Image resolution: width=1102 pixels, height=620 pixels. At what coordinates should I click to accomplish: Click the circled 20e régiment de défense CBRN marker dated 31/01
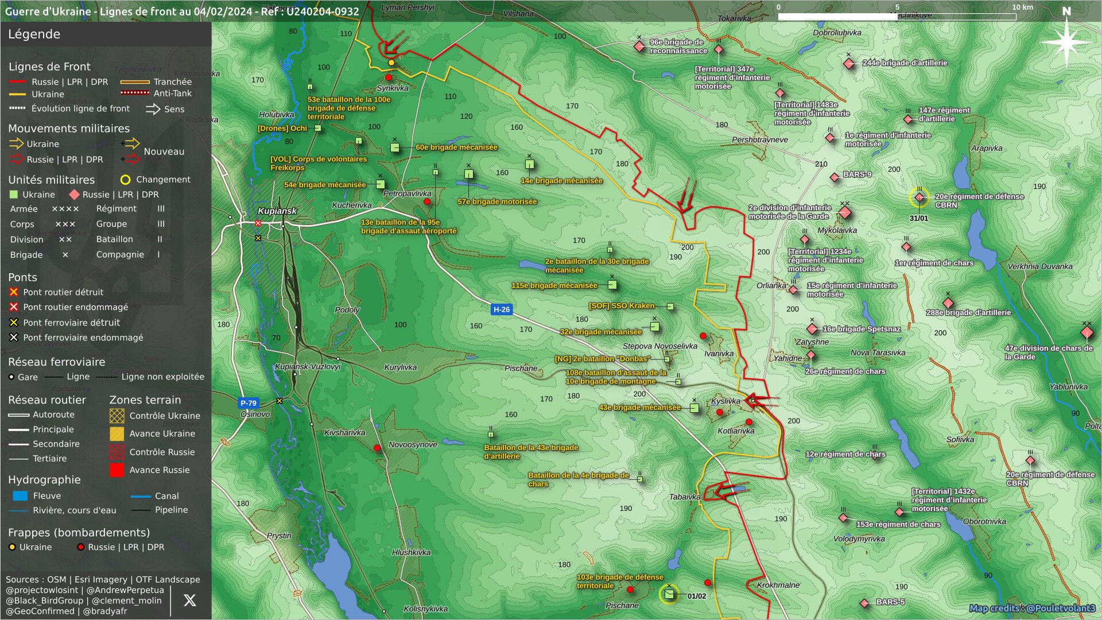(919, 197)
